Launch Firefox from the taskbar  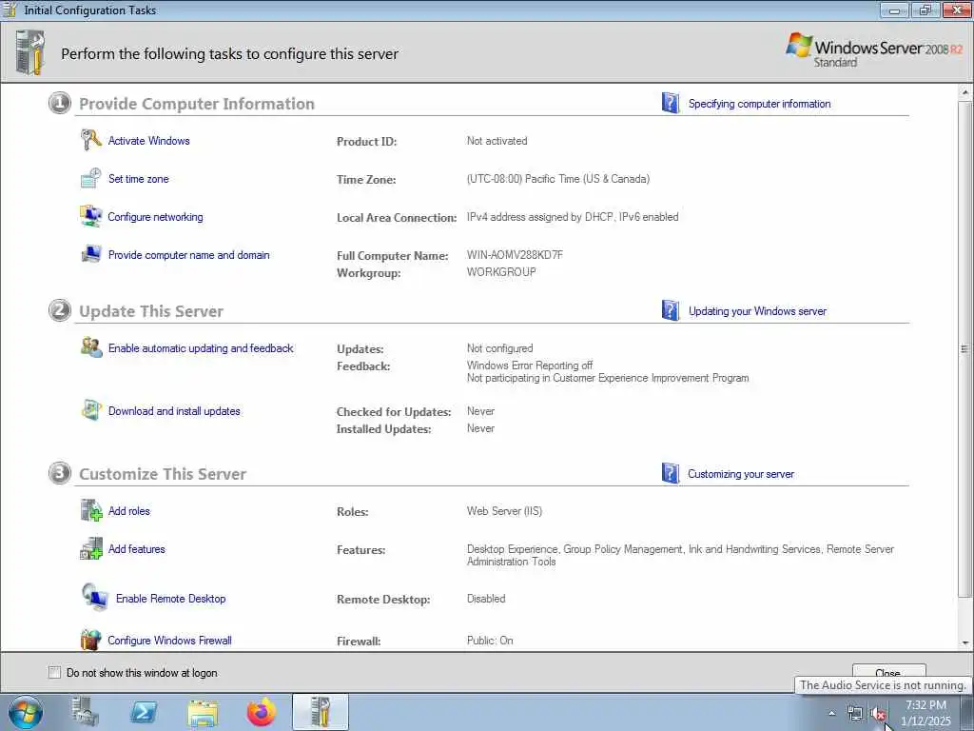pos(262,712)
